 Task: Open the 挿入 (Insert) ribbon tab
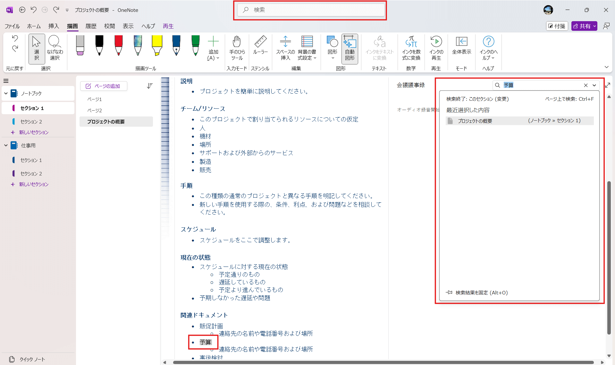pyautogui.click(x=54, y=26)
